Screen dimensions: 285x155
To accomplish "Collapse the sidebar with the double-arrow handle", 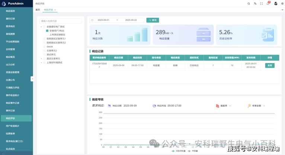I will (32, 79).
